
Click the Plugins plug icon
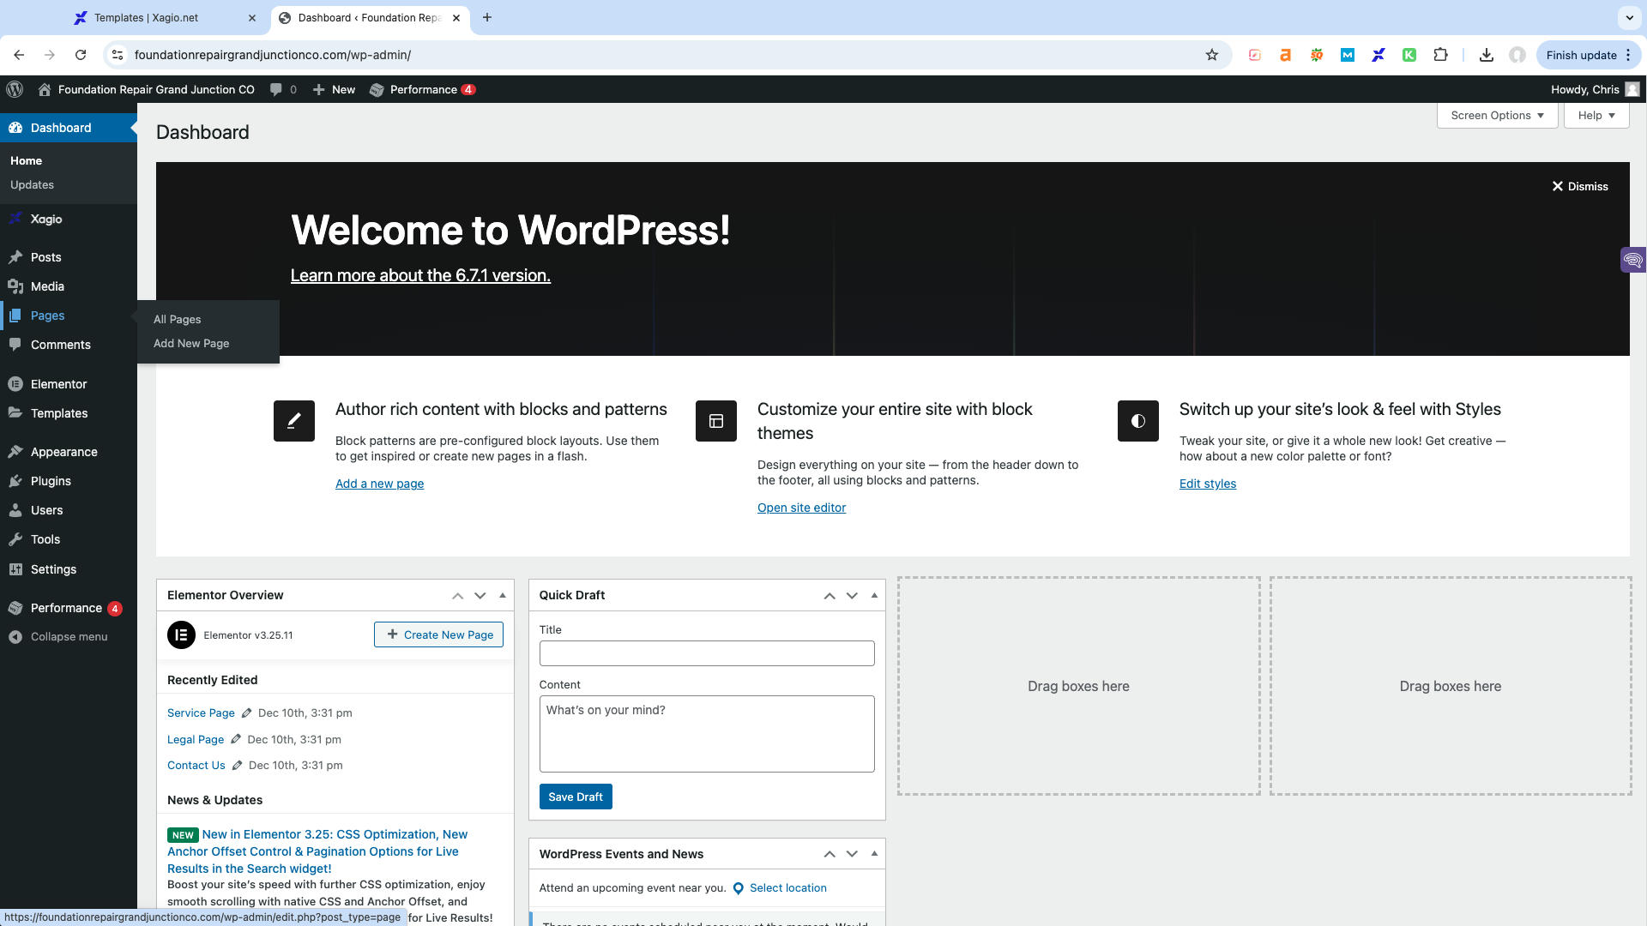click(15, 481)
